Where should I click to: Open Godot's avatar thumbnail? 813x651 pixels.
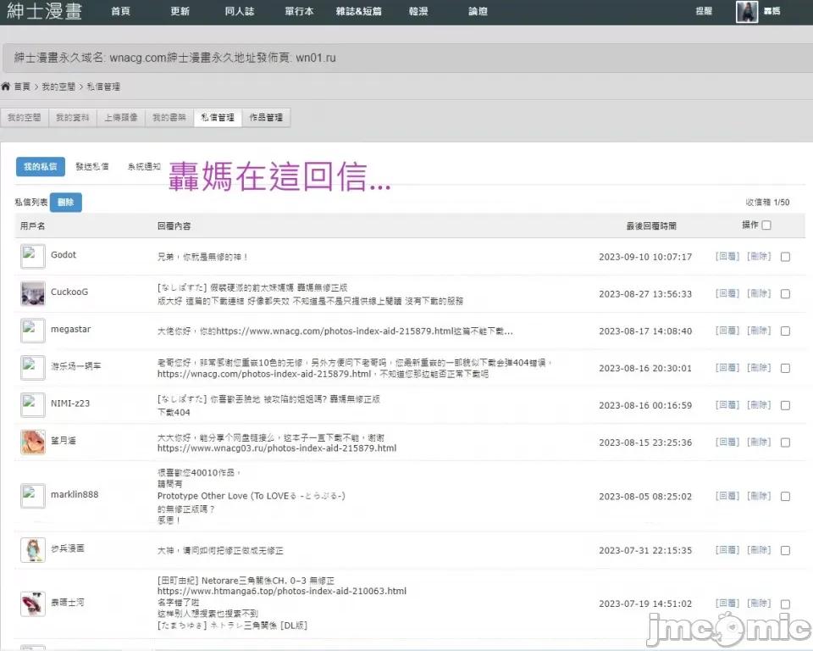point(33,256)
